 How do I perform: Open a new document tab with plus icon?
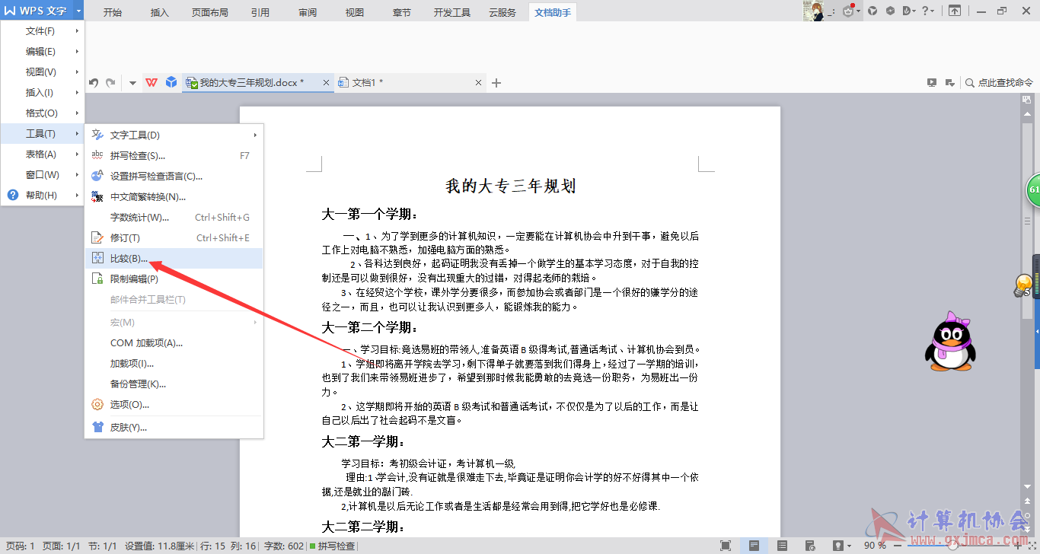496,83
